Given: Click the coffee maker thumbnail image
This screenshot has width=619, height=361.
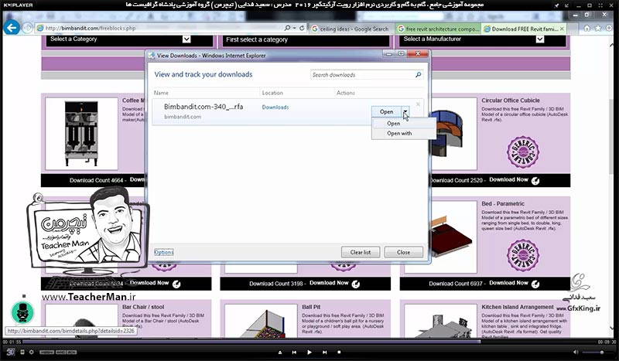Looking at the screenshot, I should [x=81, y=134].
